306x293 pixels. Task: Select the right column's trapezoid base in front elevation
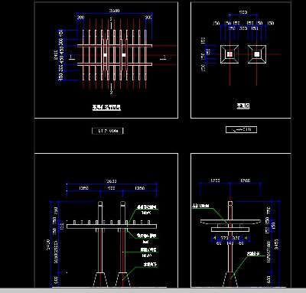coord(122,280)
